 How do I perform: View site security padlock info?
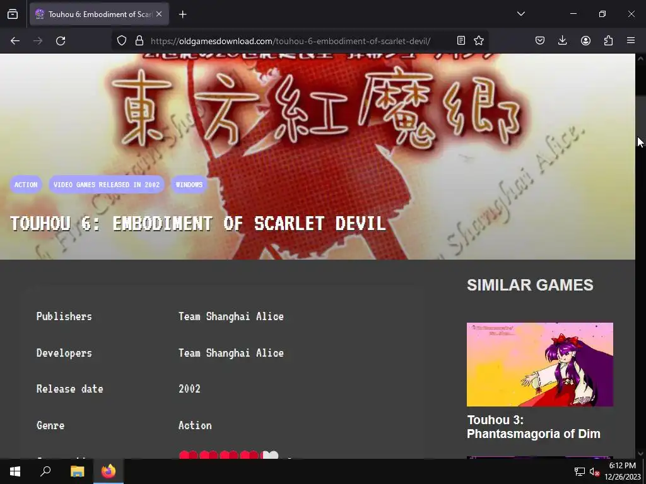pos(139,41)
